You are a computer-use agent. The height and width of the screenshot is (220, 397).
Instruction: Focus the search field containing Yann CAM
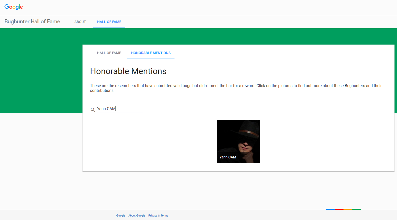tap(120, 109)
